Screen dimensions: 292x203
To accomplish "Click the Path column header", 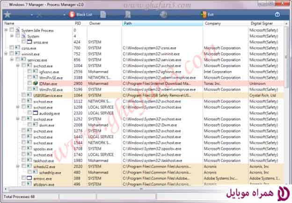I will click(162, 23).
